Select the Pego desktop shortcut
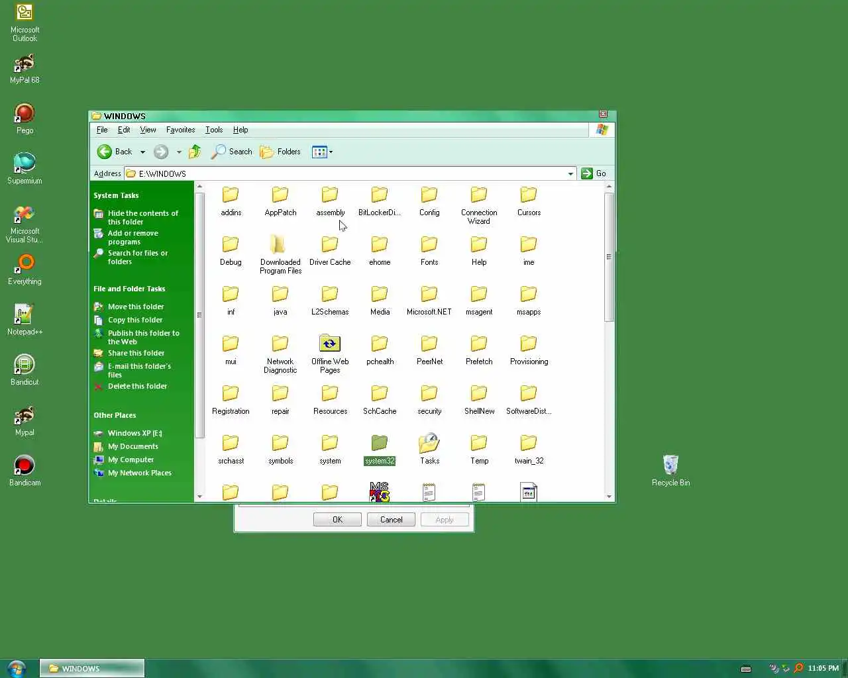This screenshot has height=678, width=848. (x=25, y=119)
